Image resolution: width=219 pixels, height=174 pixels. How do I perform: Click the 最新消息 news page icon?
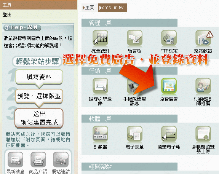[x=15, y=160]
